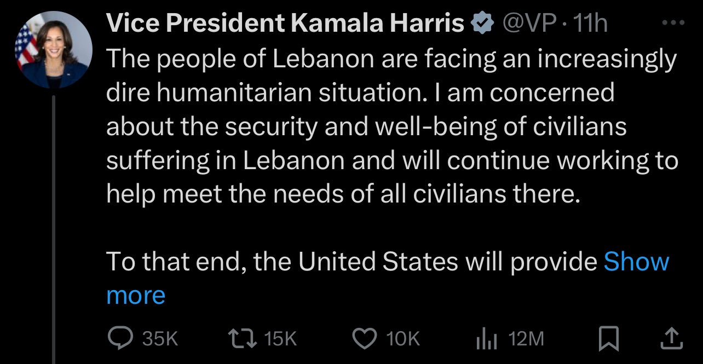This screenshot has width=703, height=364.
Task: Bookmark this post
Action: (608, 339)
